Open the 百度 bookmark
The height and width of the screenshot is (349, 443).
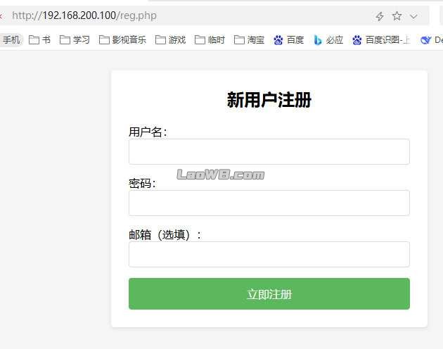click(289, 40)
